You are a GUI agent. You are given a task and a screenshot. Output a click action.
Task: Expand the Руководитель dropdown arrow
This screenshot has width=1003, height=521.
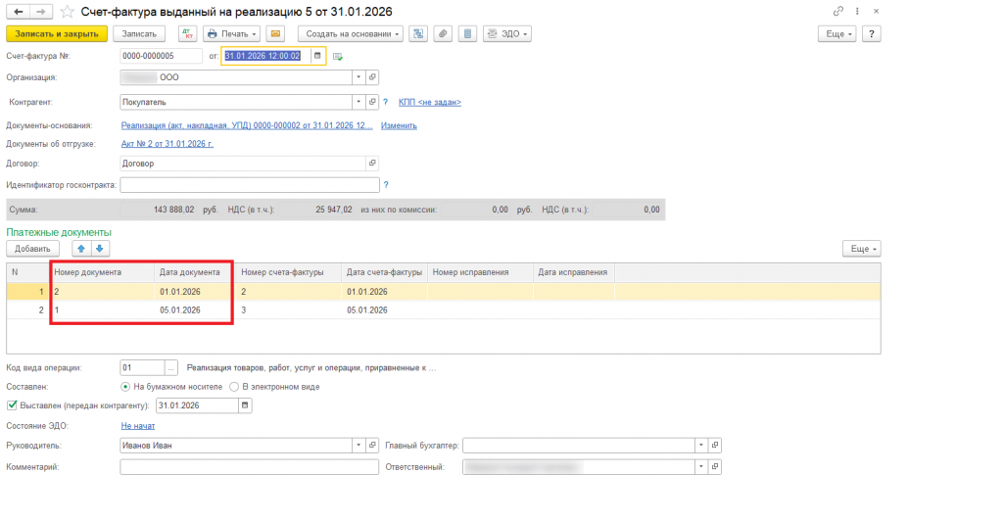pyautogui.click(x=358, y=445)
